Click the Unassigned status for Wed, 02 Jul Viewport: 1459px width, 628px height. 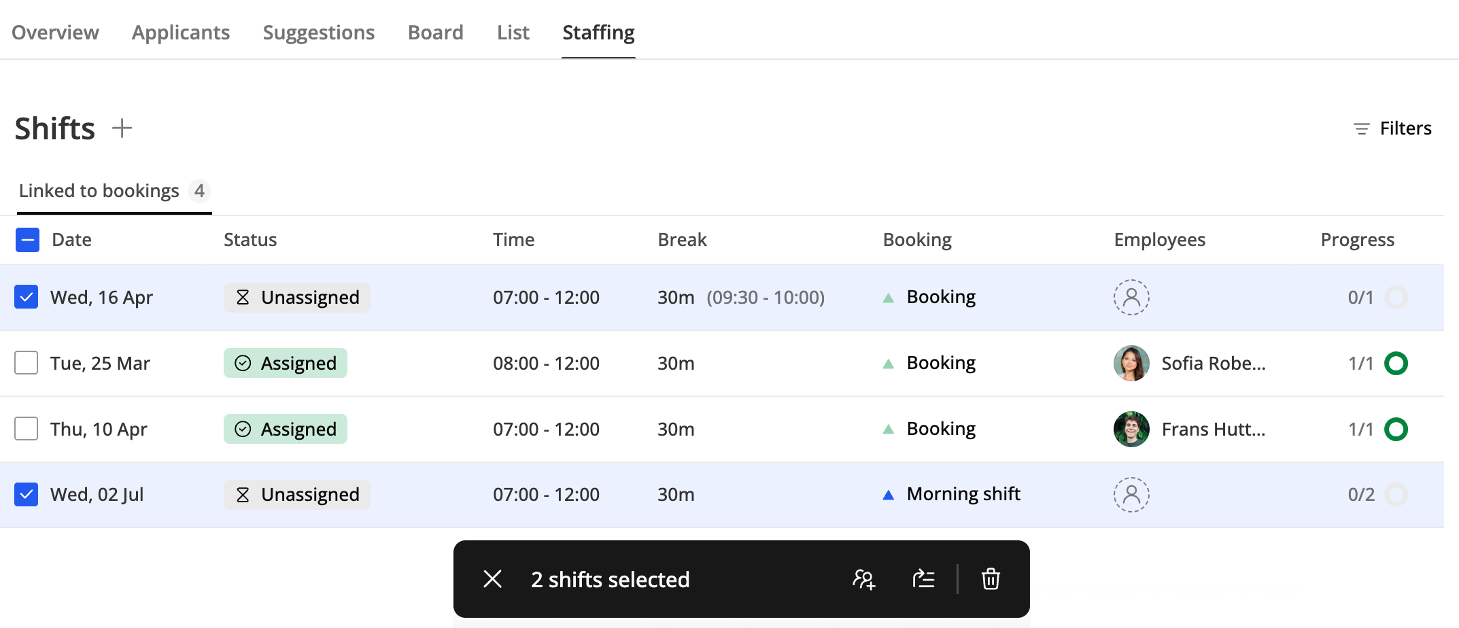(297, 494)
